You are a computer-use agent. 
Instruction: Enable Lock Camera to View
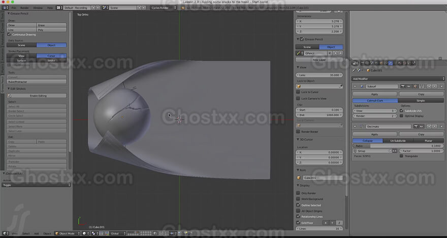pos(298,98)
